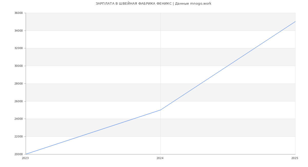Click the 22000 y-axis label
Viewport: 308px width, 167px height.
pyautogui.click(x=19, y=137)
